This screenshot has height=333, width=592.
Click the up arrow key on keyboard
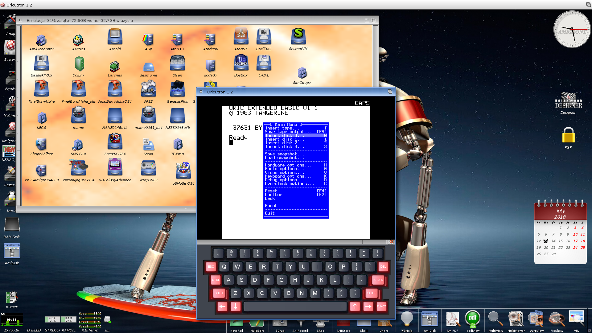click(x=355, y=306)
